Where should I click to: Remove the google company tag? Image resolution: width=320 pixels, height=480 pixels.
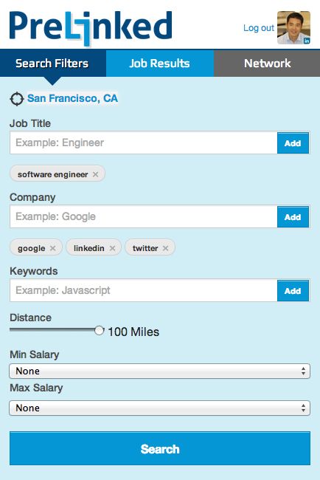click(53, 248)
